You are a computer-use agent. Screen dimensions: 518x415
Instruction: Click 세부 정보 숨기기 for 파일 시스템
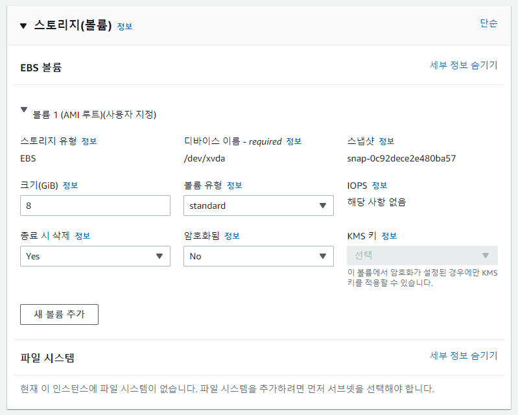464,355
